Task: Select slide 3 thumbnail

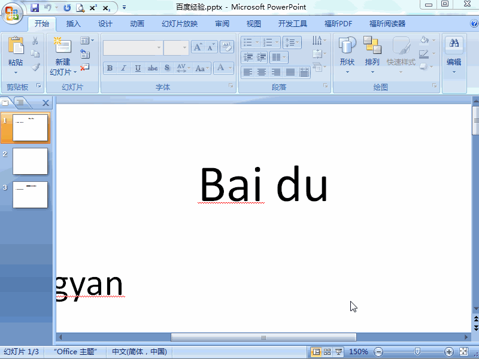Action: tap(30, 195)
